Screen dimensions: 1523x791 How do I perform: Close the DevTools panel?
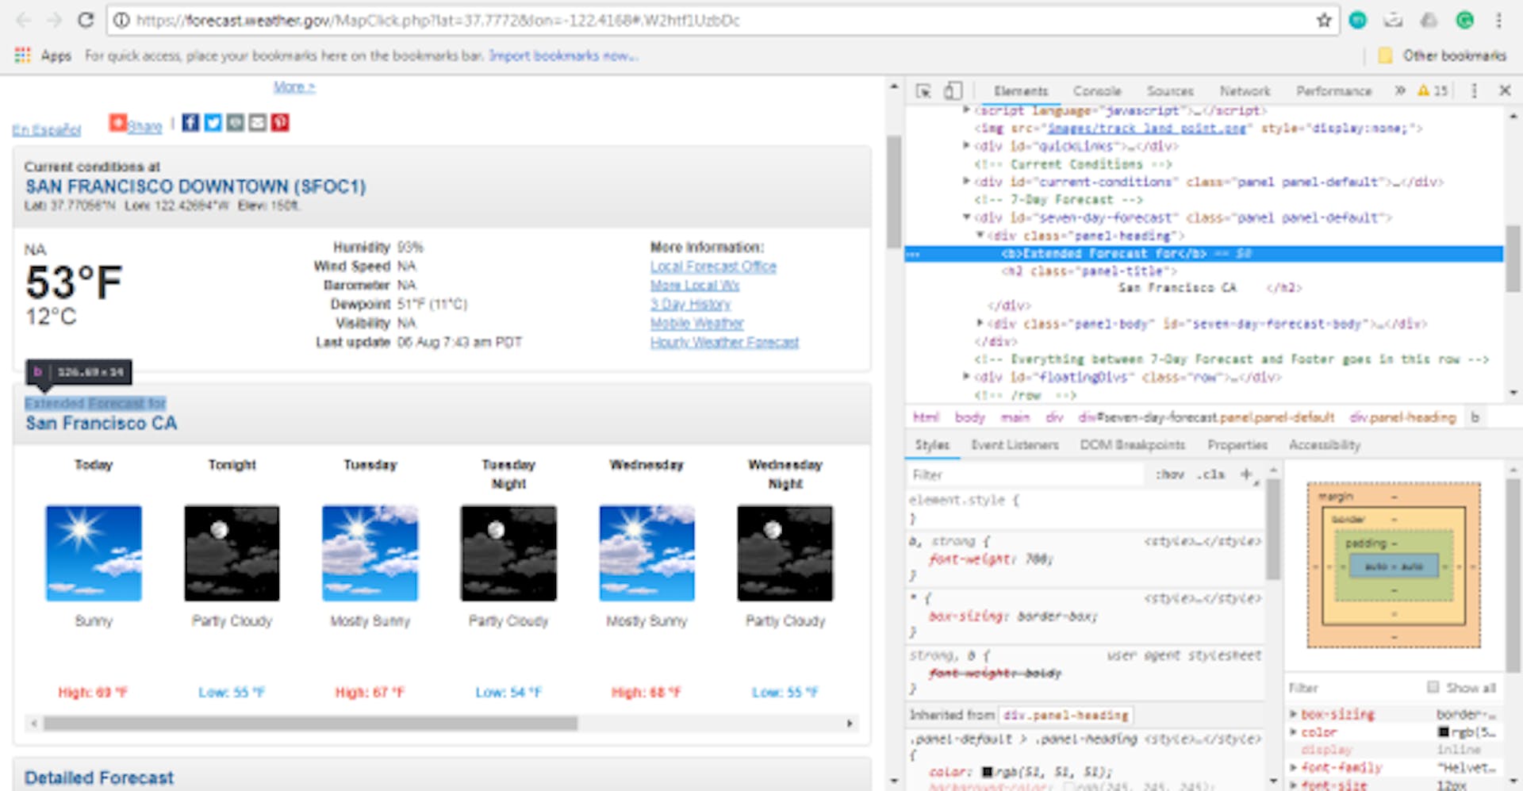click(1505, 90)
